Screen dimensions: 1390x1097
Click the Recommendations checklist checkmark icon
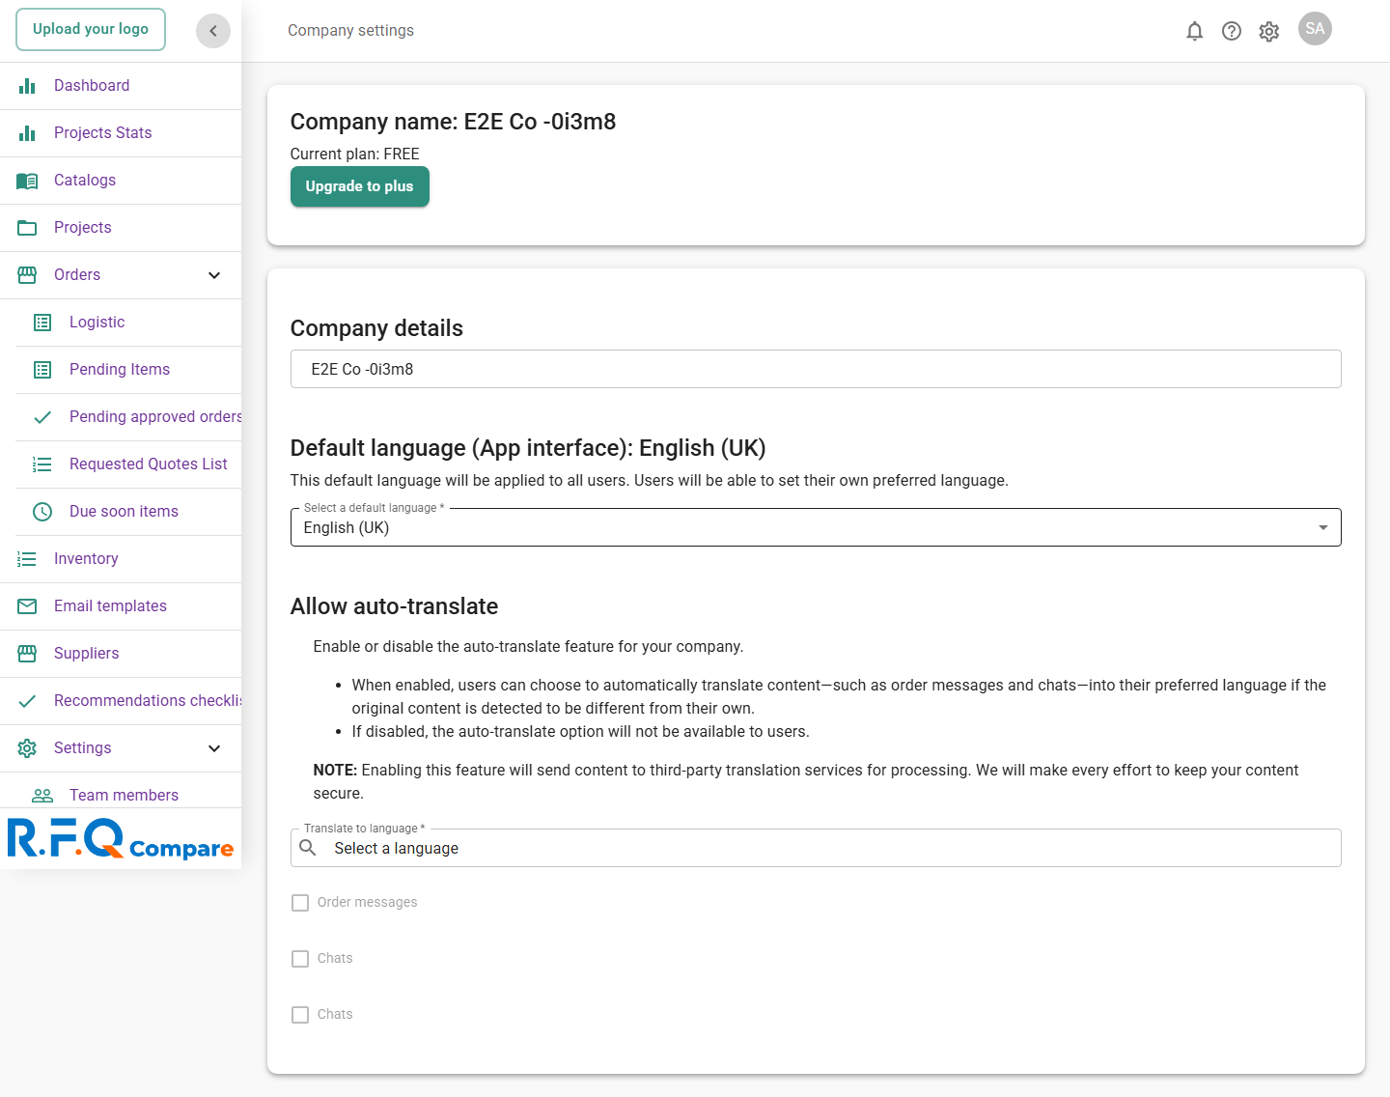pyautogui.click(x=27, y=701)
